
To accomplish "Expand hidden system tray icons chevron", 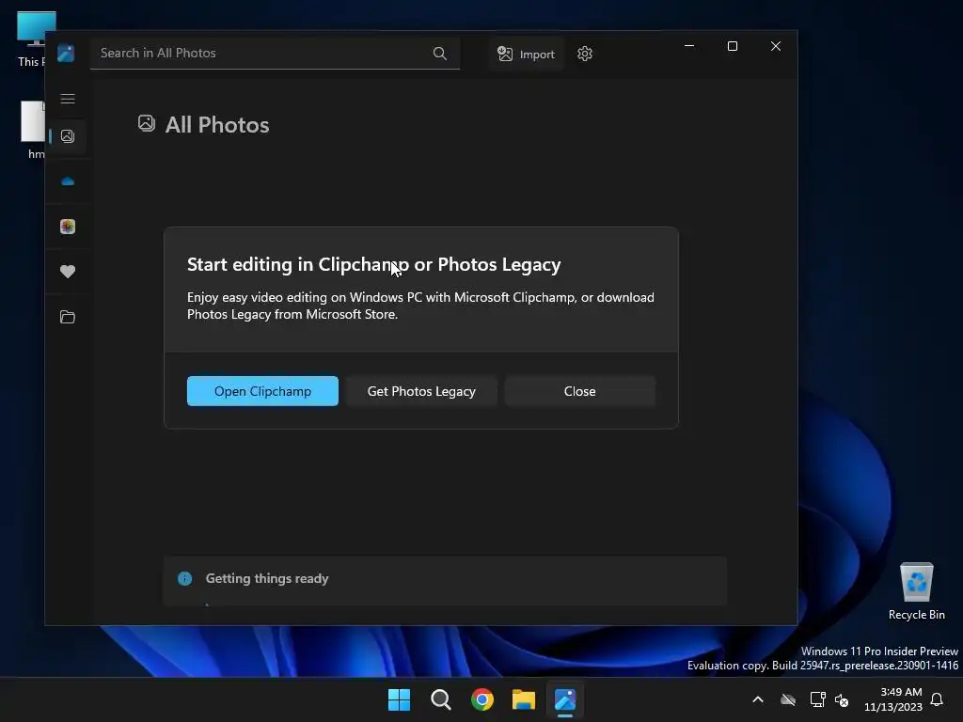I will pos(758,699).
